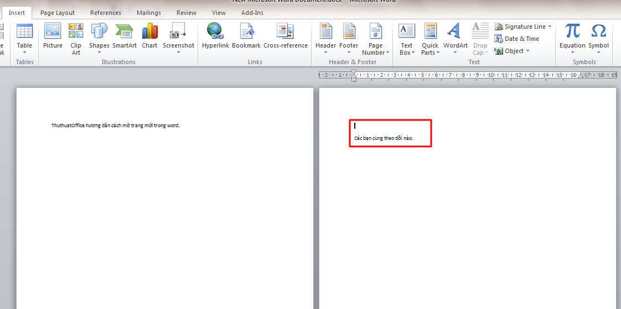The width and height of the screenshot is (621, 309).
Task: Open the Review tab
Action: click(x=187, y=13)
